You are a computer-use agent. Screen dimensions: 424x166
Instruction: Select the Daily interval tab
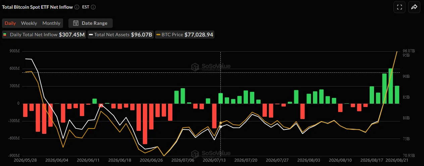tap(10, 23)
